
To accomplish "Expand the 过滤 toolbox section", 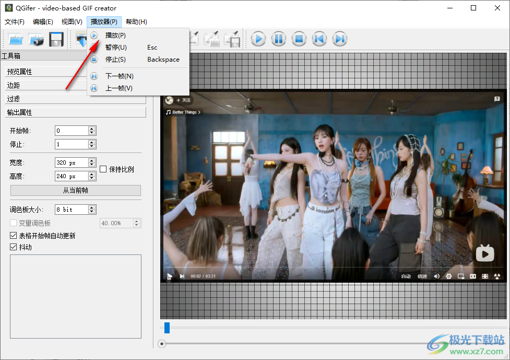I will tap(76, 99).
